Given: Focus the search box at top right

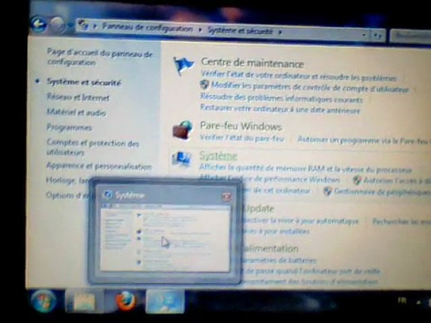Looking at the screenshot, I should [x=411, y=36].
